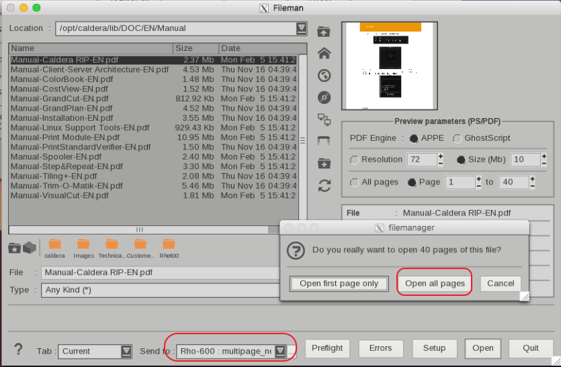Screen dimensions: 561x367
Task: Click the help question mark
Action: (x=18, y=349)
